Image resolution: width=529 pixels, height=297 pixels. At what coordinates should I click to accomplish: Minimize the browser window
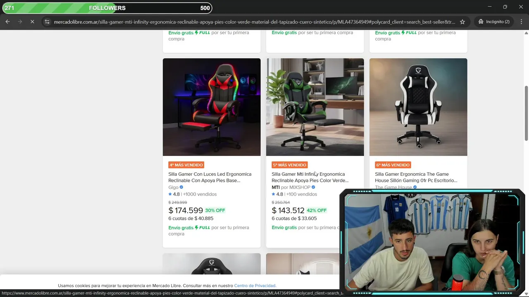coord(489,7)
